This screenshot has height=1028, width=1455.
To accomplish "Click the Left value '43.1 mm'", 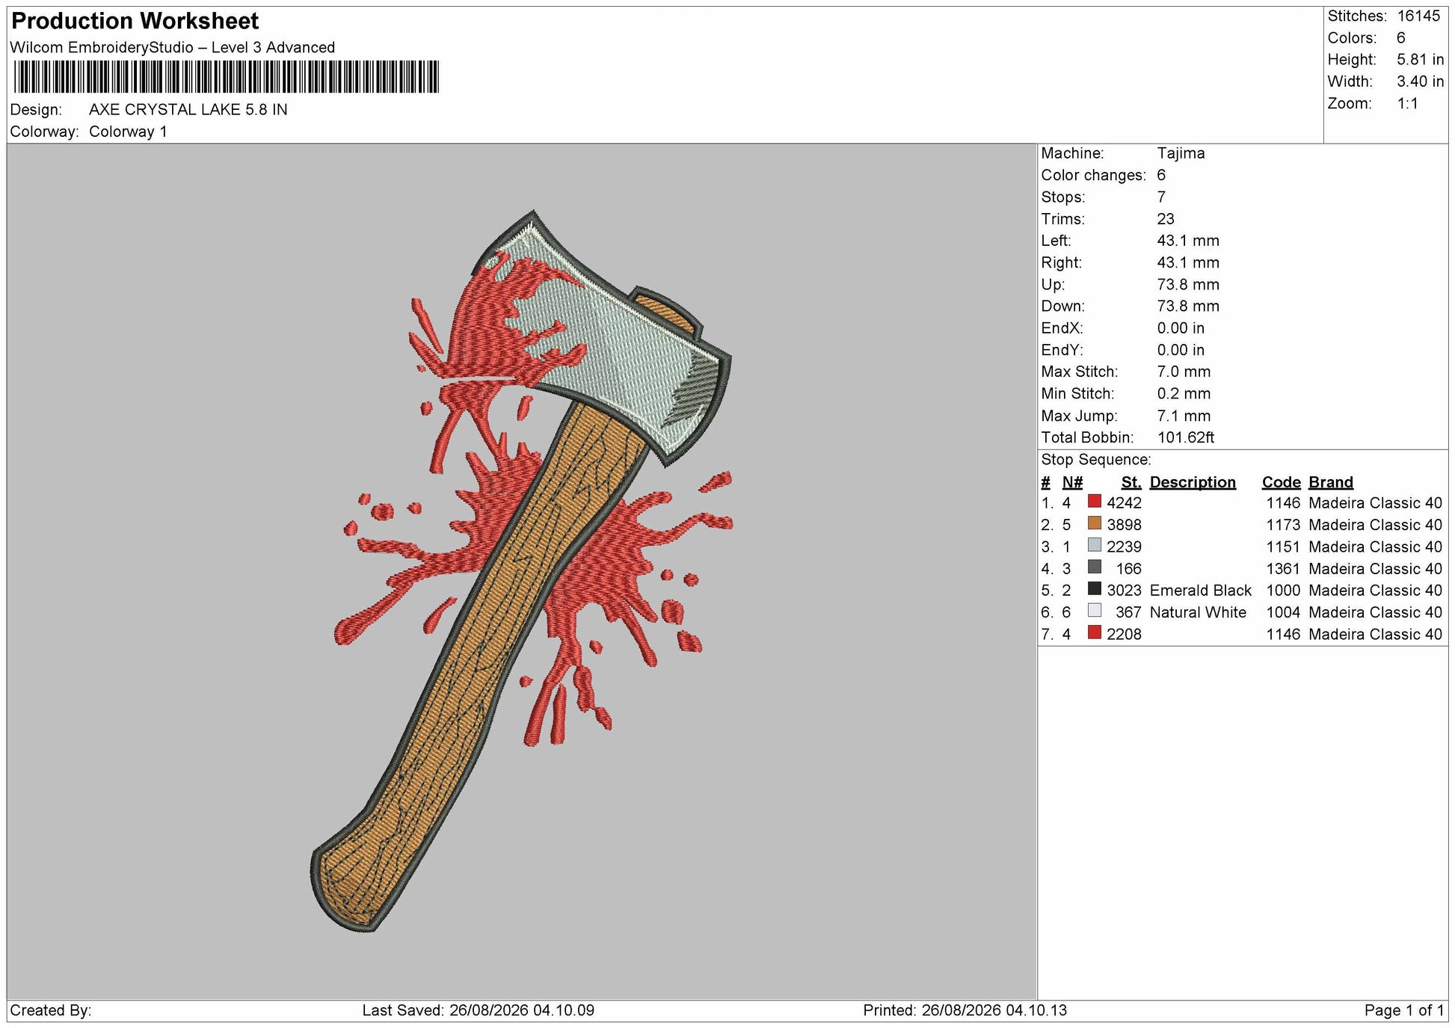I will pos(1188,241).
